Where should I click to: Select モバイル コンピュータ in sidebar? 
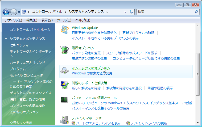26,75
